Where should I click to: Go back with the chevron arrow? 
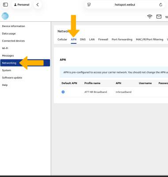(38, 5)
